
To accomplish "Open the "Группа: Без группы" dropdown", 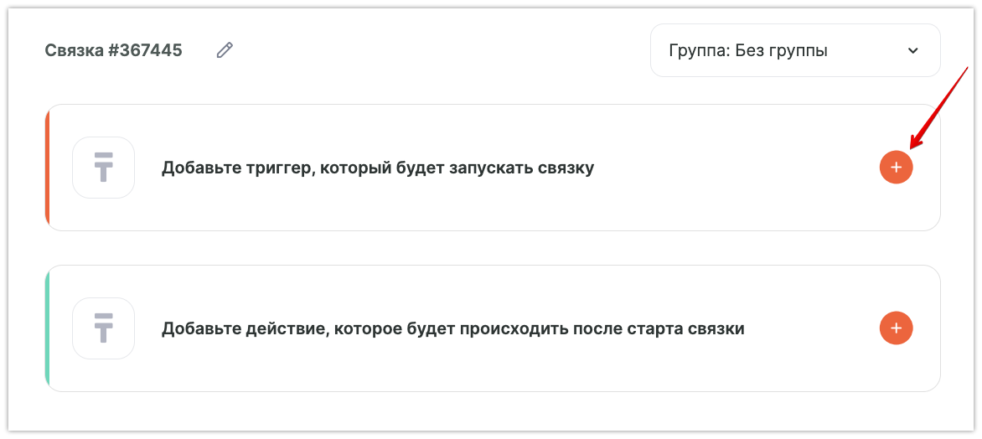I will point(794,50).
